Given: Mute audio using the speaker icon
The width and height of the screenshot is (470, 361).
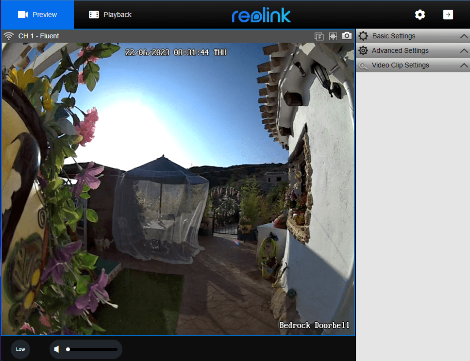Looking at the screenshot, I should click(x=57, y=349).
